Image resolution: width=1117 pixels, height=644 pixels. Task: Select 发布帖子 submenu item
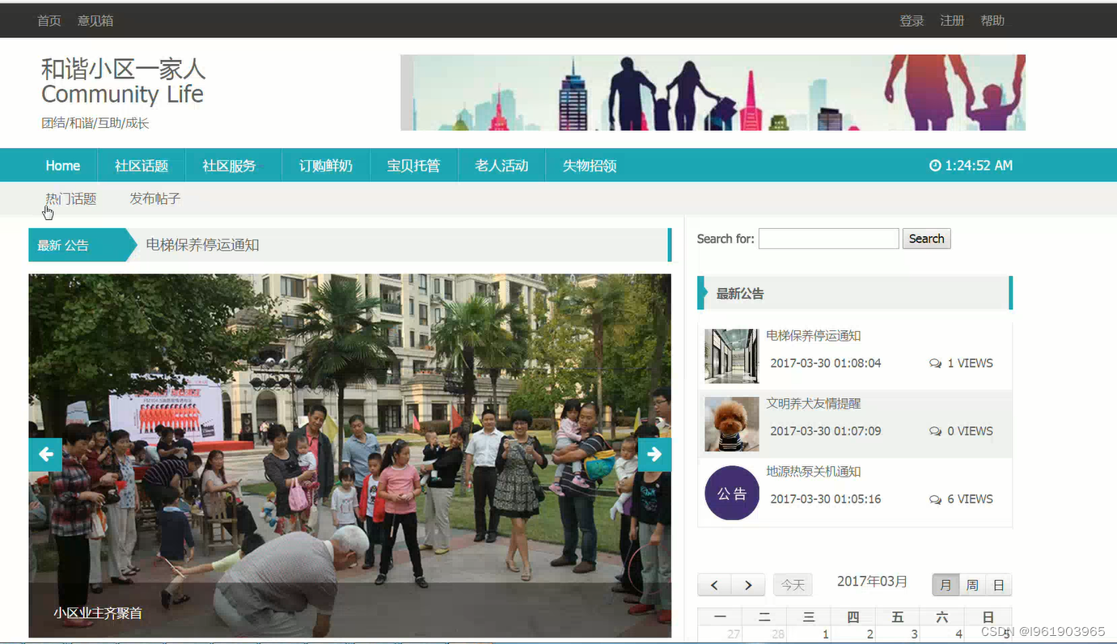pyautogui.click(x=155, y=199)
